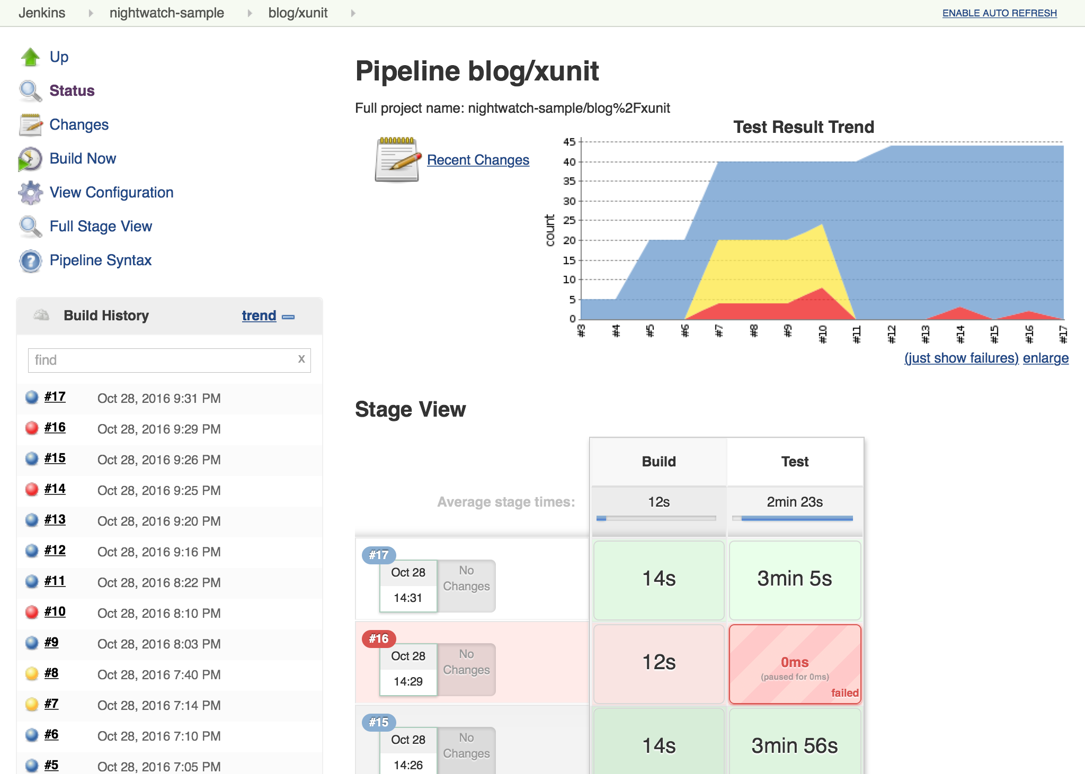Toggle just show failures on trend chart
1085x774 pixels.
(961, 358)
